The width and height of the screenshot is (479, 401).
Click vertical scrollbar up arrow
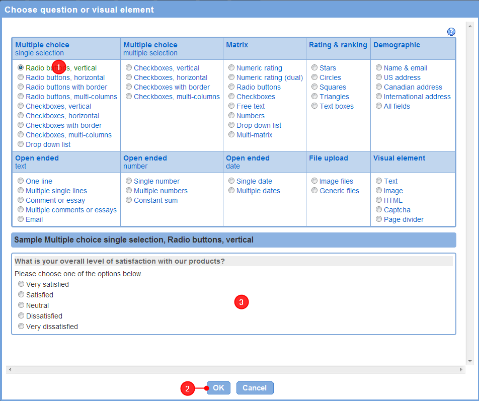point(470,26)
